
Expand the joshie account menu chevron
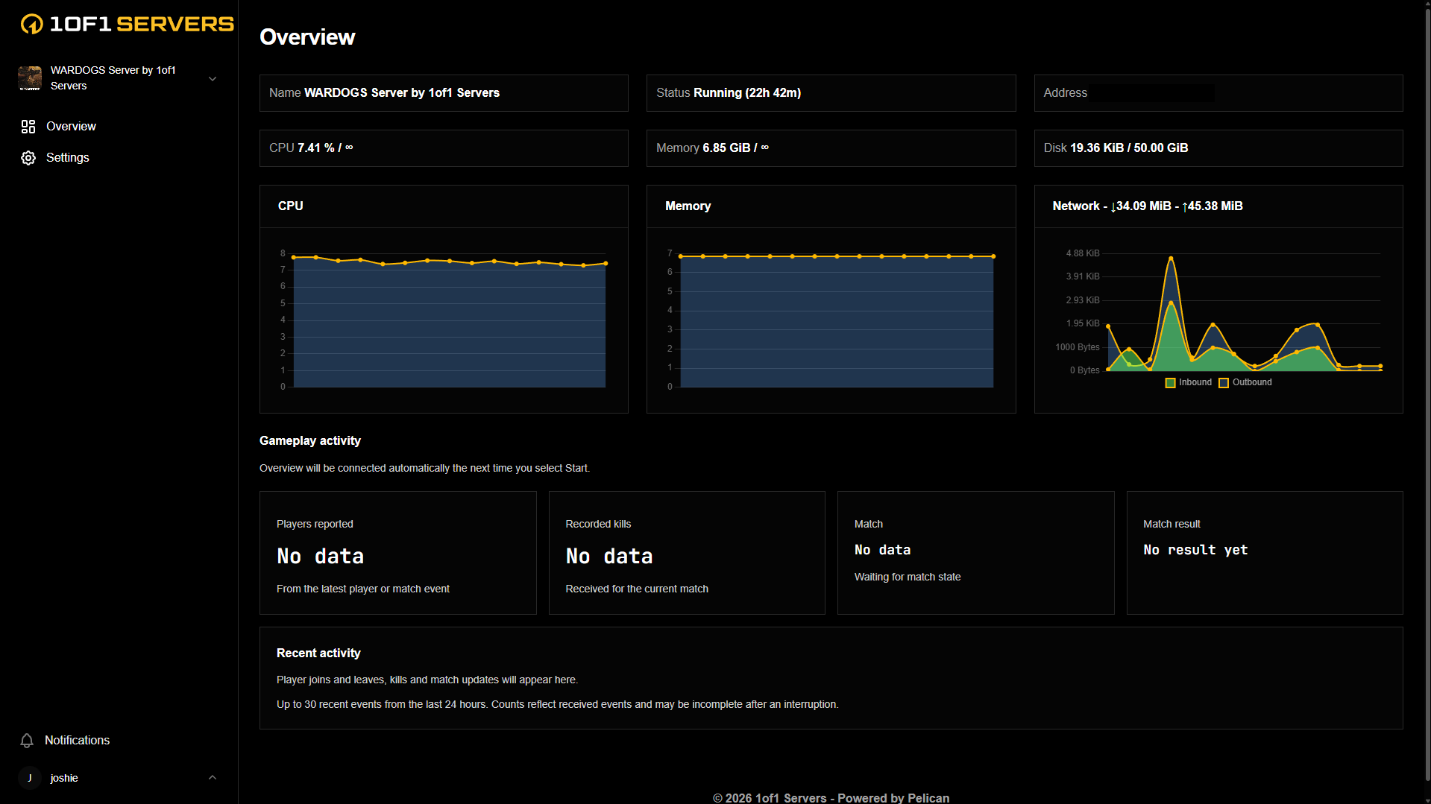coord(213,778)
